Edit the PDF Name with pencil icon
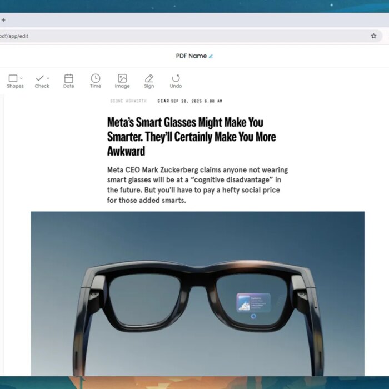 [211, 56]
